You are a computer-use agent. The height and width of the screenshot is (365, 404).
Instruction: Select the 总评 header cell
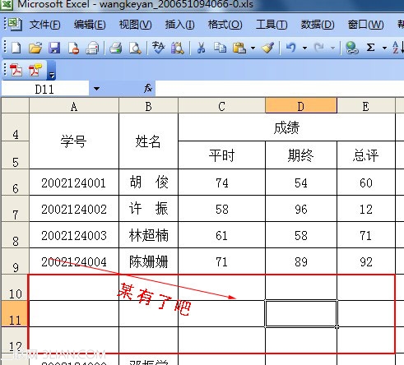point(366,155)
